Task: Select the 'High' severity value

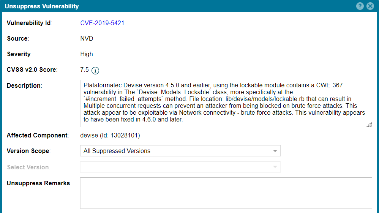Action: [x=87, y=54]
